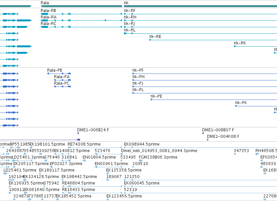Select the EK198442.5prime EST label
The width and height of the screenshot is (277, 201).
pos(79,177)
